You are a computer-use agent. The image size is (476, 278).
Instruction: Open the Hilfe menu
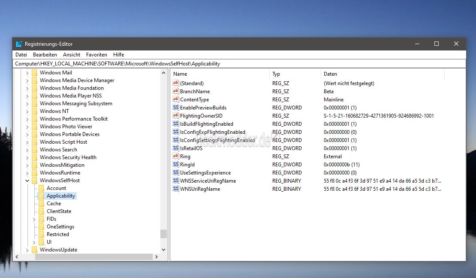point(118,54)
